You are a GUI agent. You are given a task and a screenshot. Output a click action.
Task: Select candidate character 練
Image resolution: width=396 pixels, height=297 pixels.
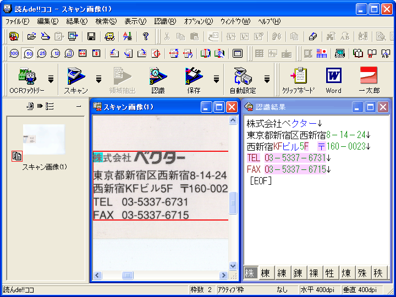click(282, 273)
